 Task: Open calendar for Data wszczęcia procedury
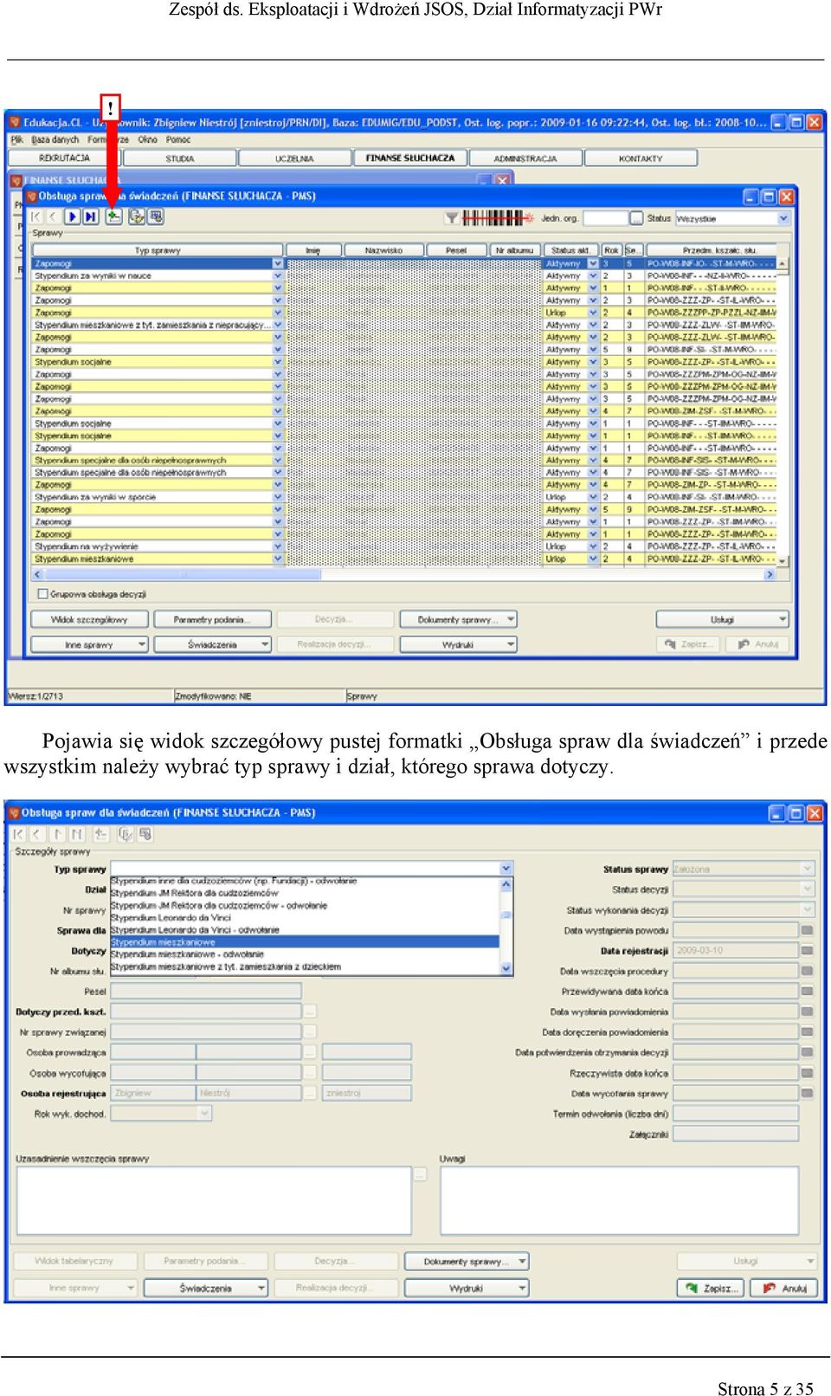pos(807,971)
